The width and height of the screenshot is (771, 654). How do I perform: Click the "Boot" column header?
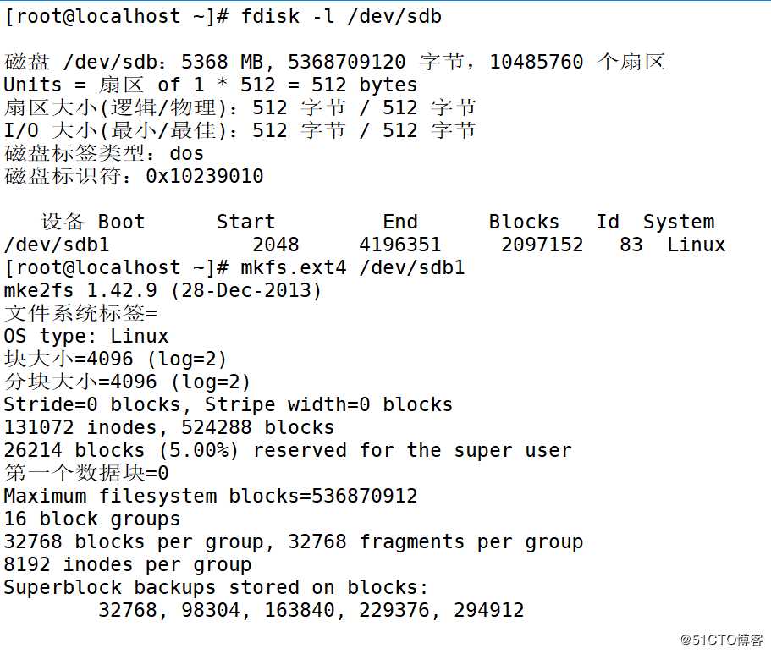[122, 222]
